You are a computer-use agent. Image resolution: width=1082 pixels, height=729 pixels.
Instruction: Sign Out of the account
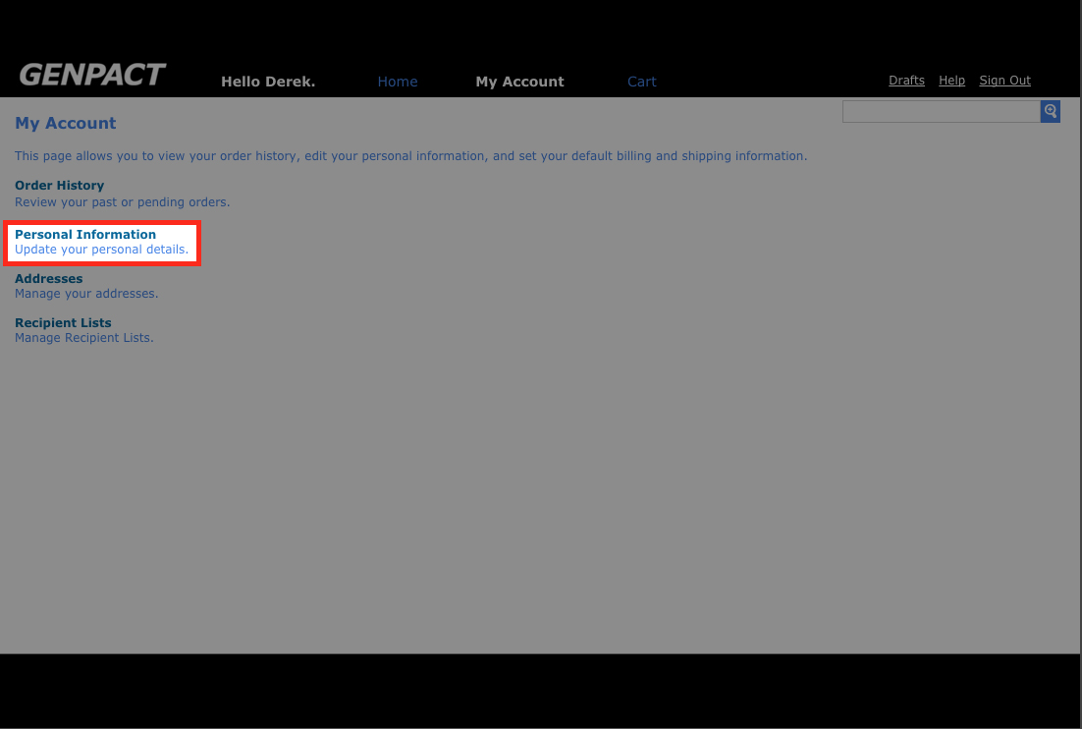click(1004, 81)
